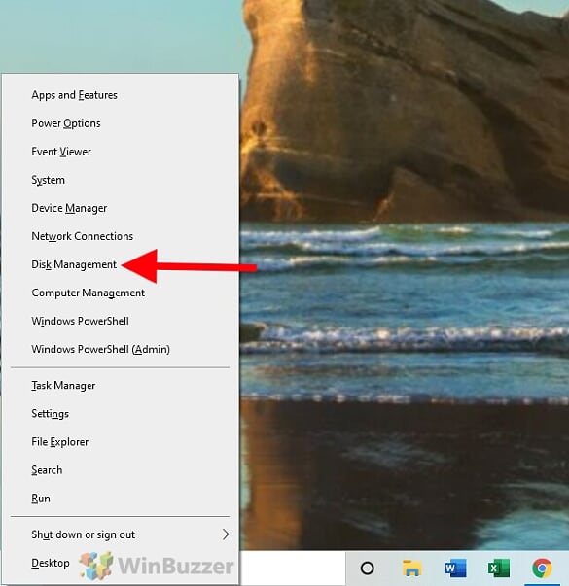Open Apps and Features from the menu
569x586 pixels.
coord(120,95)
